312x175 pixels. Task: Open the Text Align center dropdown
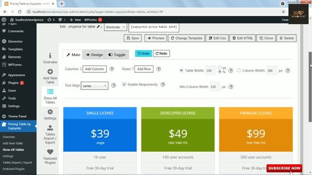pos(95,86)
